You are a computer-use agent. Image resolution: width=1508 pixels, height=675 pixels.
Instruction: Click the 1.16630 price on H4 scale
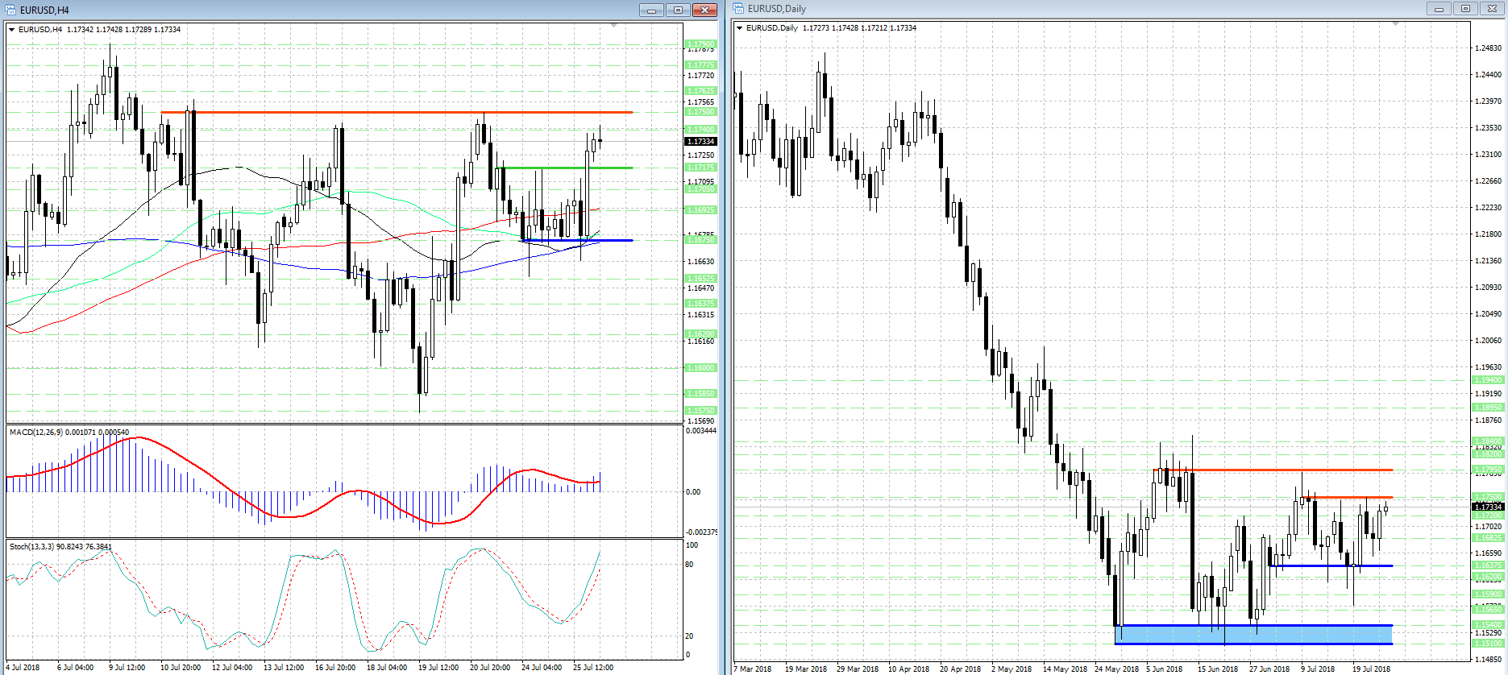click(700, 262)
